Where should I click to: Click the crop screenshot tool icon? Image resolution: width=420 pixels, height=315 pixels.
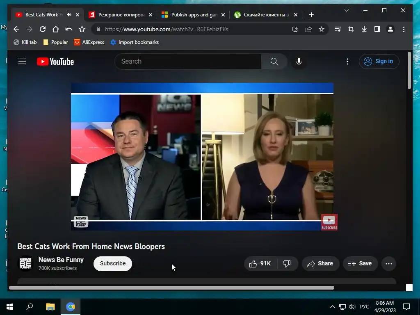tap(351, 29)
